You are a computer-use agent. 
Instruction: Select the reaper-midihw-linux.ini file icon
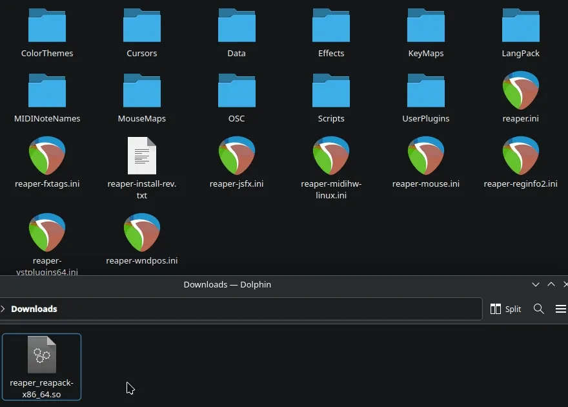(331, 156)
